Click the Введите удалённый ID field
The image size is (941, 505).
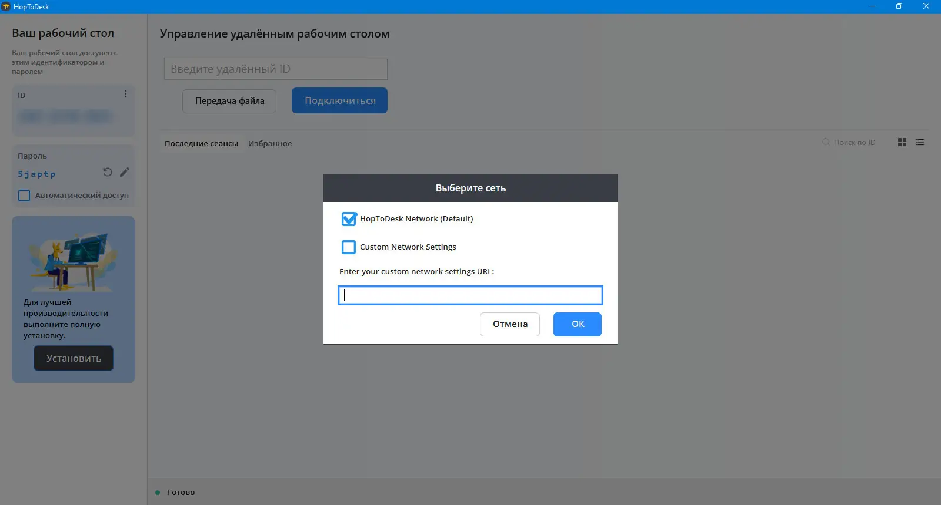pyautogui.click(x=276, y=69)
